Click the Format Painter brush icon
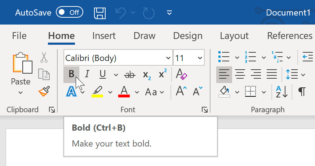 tap(44, 92)
